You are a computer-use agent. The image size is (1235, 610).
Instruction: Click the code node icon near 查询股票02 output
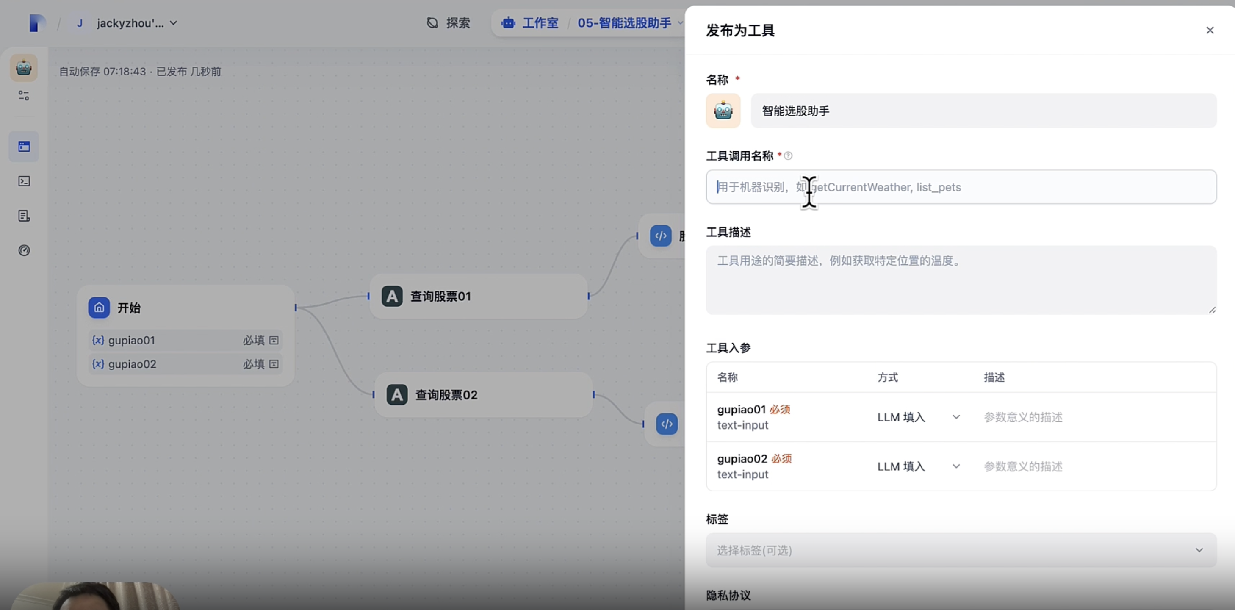pos(666,424)
